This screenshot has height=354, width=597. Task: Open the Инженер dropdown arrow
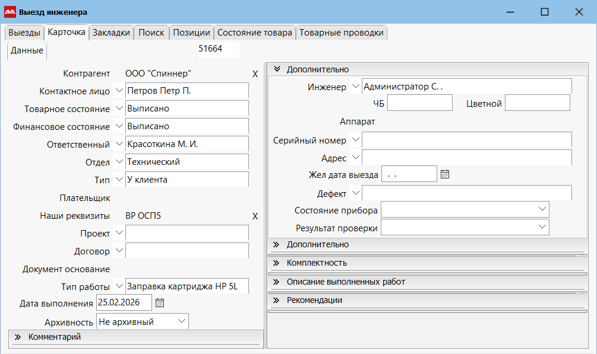(x=356, y=87)
